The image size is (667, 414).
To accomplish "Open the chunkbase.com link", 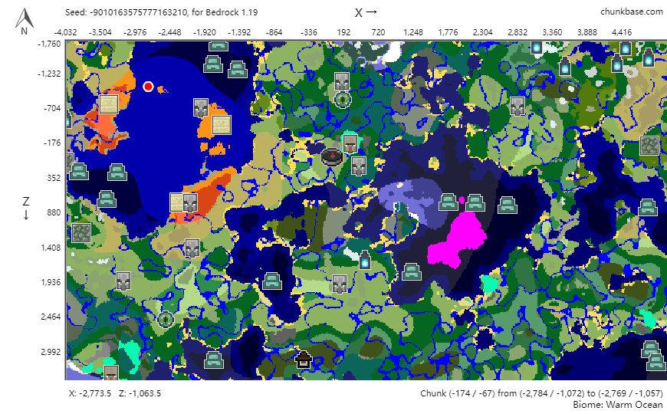I will (x=631, y=12).
